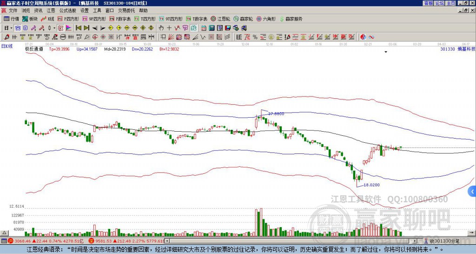Image resolution: width=476 pixels, height=254 pixels.
Task: Open the 9P四方形 tool
Action: (x=94, y=19)
